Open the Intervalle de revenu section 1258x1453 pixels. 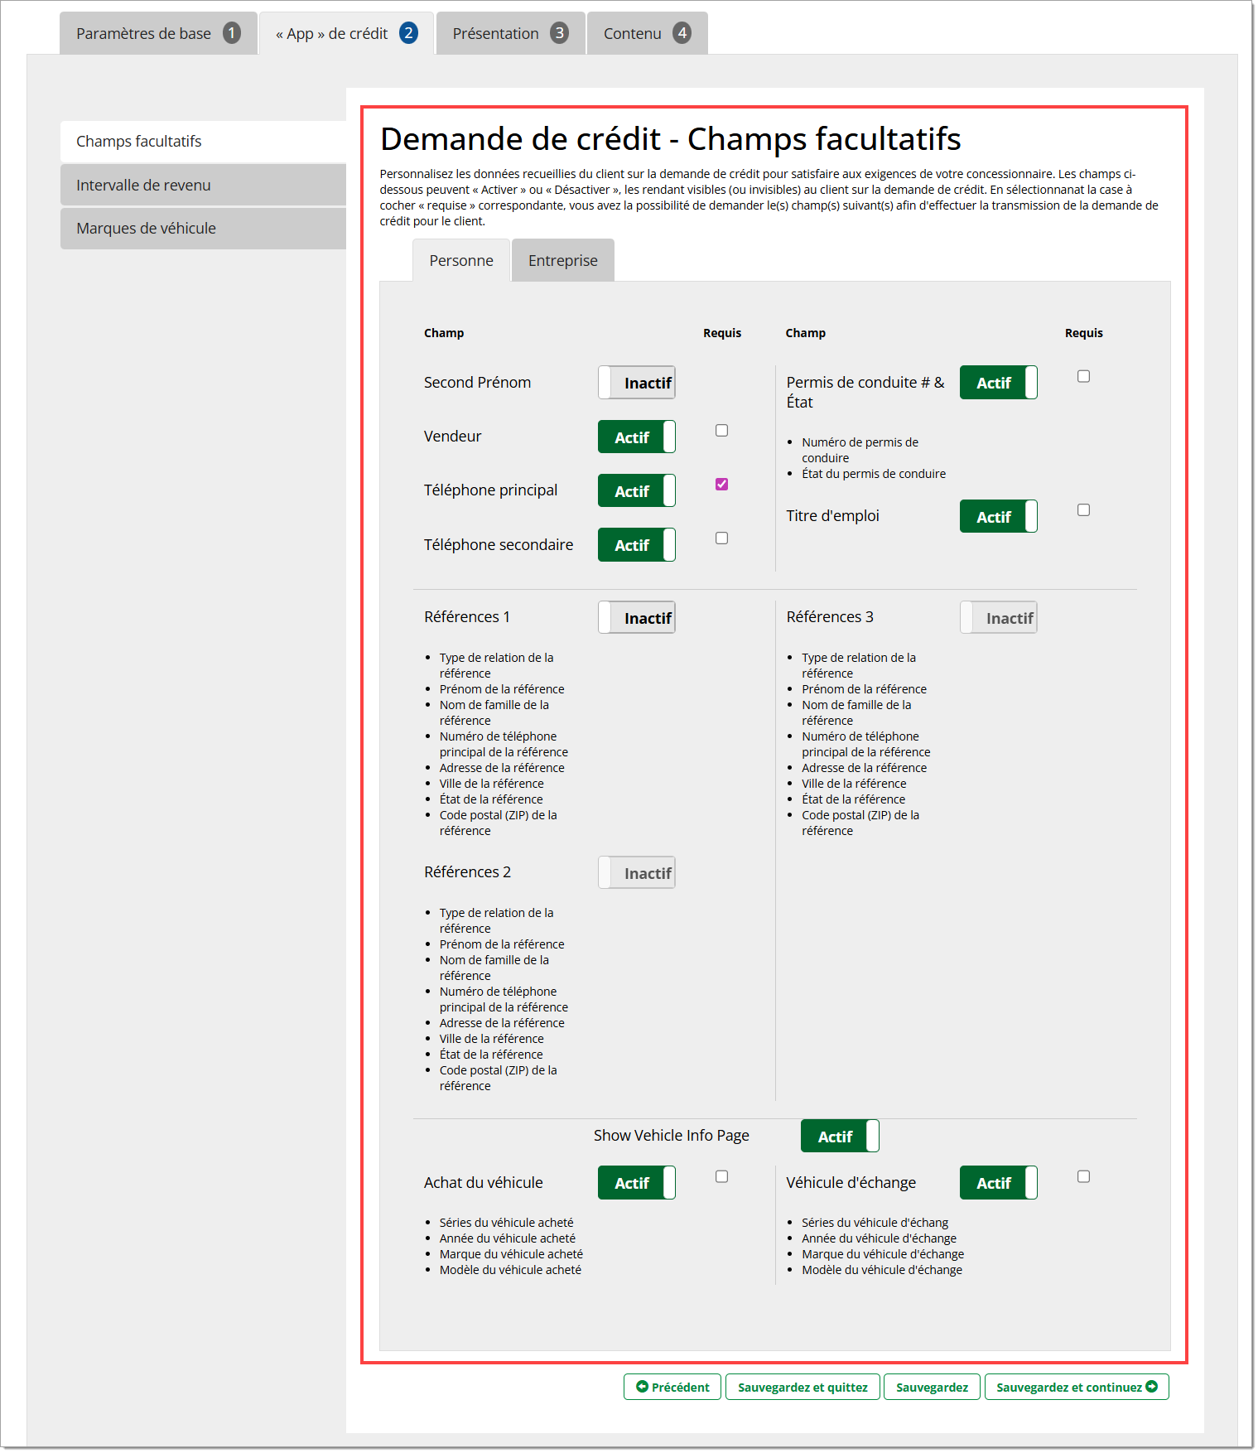tap(203, 185)
